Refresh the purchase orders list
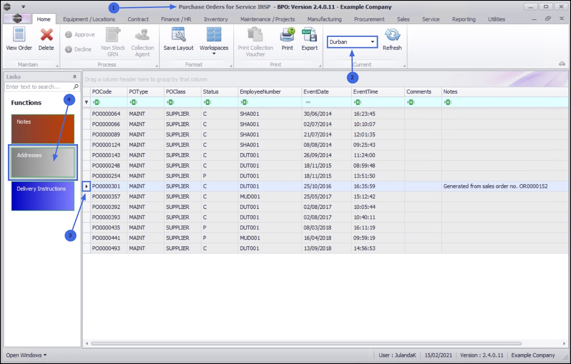571x364 pixels. [x=392, y=35]
